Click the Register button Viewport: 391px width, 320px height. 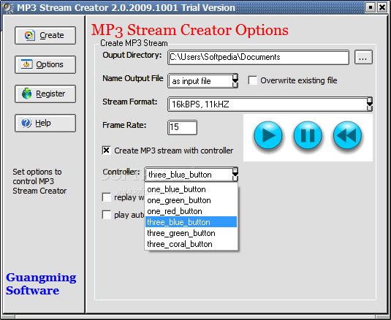(45, 94)
